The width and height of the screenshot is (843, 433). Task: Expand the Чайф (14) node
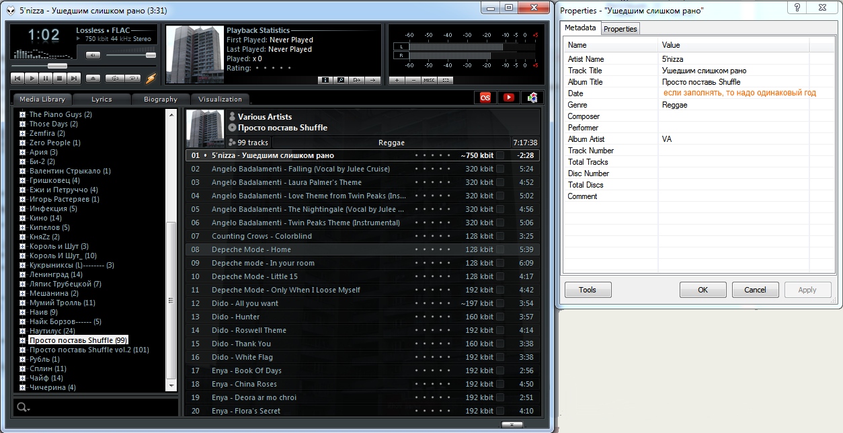[22, 378]
